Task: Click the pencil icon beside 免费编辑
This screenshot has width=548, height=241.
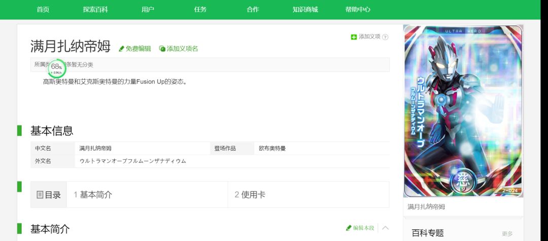Action: click(x=121, y=49)
